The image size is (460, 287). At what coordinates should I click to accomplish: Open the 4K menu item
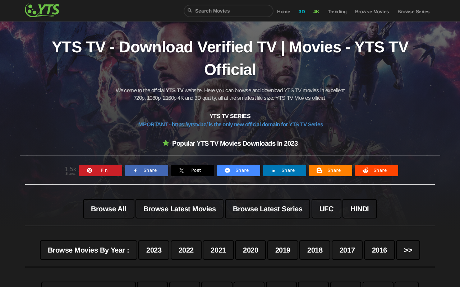[x=316, y=11]
